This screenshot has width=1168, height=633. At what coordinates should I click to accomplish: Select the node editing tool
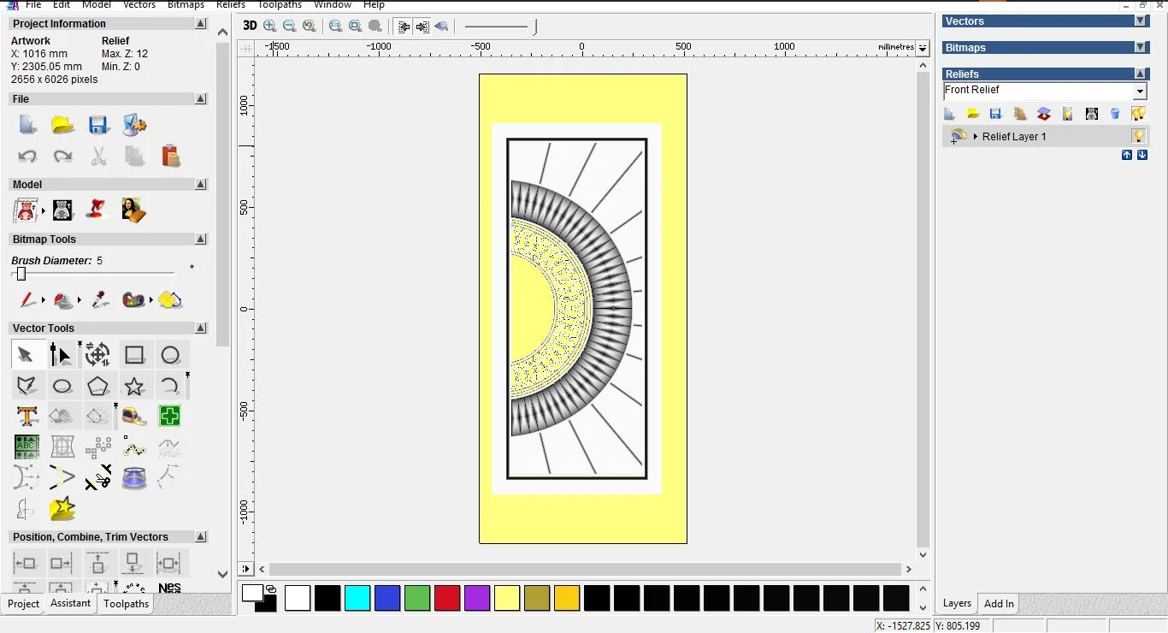pyautogui.click(x=61, y=355)
